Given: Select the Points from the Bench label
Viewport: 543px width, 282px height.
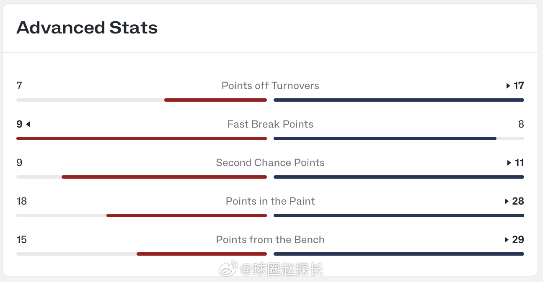Looking at the screenshot, I should click(x=270, y=240).
